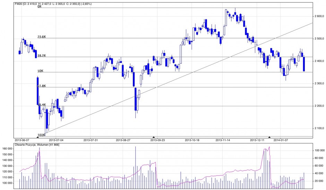Viewport: 326px width, 190px height.
Task: Click the 61.8% Fibonacci retracement label
Action: pyautogui.click(x=41, y=86)
